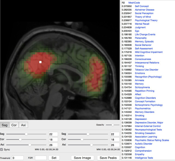Image resolution: width=175 pixels, height=161 pixels.
Task: Toggle the Sync checkbox
Action: click(2, 150)
